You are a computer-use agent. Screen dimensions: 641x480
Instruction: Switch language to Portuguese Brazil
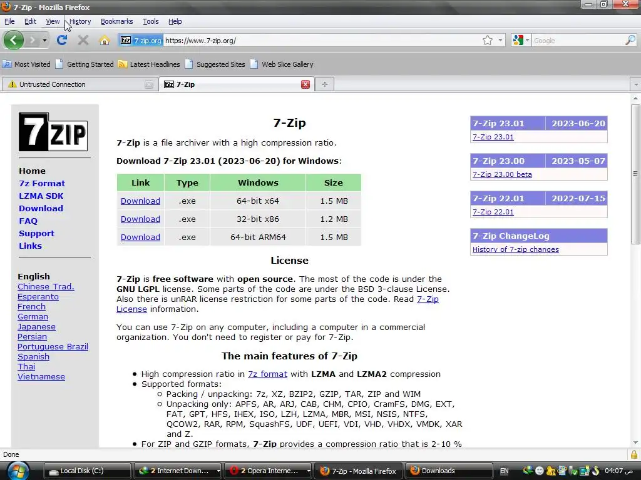pyautogui.click(x=53, y=346)
